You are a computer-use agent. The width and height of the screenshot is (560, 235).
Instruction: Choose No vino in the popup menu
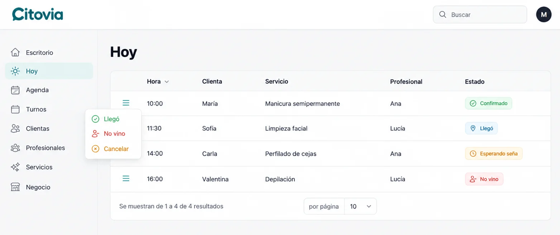[x=113, y=134]
